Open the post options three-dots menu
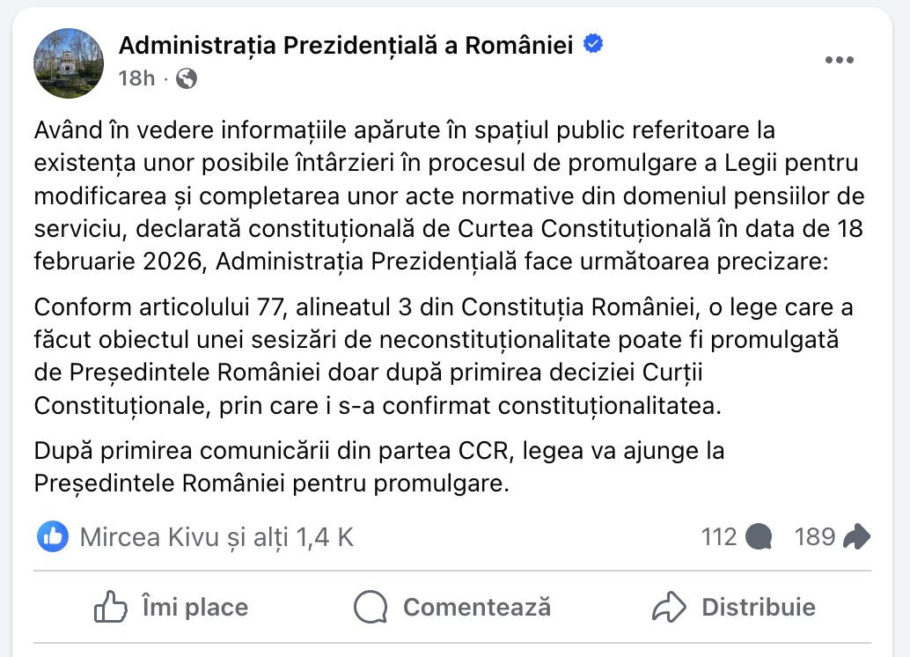Screen dimensions: 910x657 [x=839, y=60]
